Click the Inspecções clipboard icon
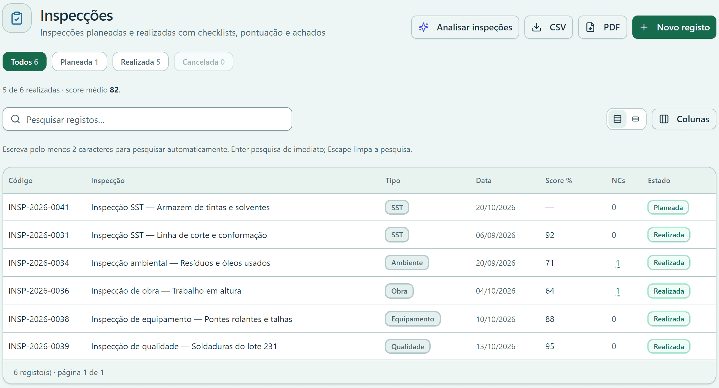 click(x=17, y=18)
